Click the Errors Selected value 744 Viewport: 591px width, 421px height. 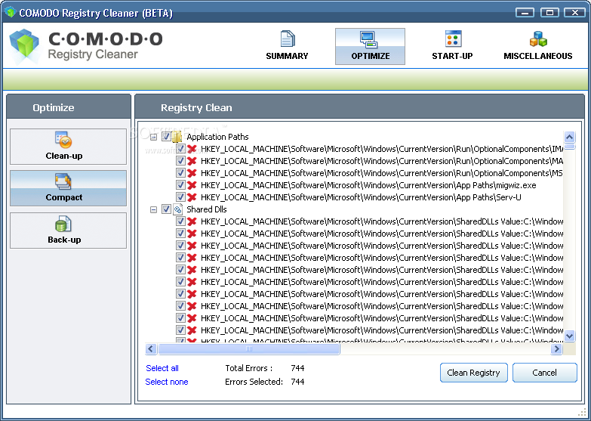coord(297,382)
